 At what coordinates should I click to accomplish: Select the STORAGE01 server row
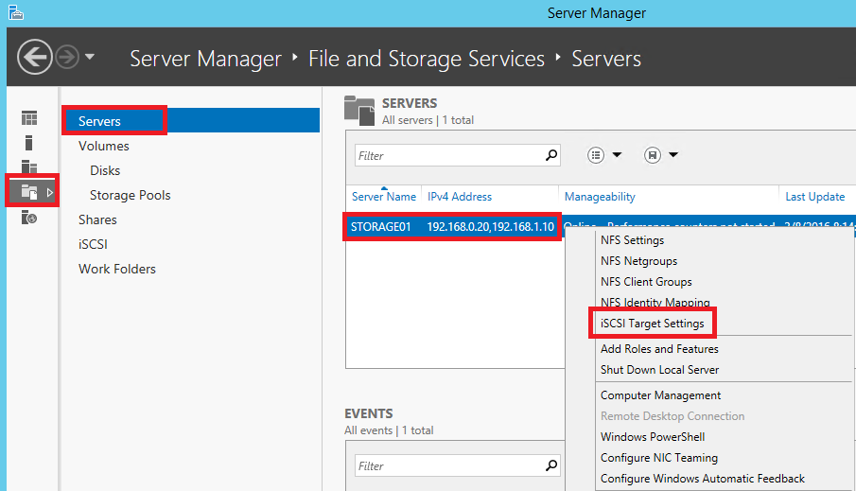click(x=380, y=227)
